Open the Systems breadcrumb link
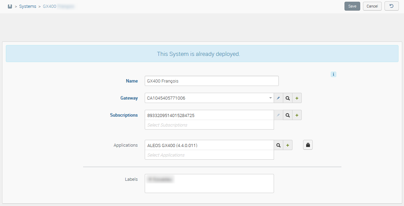Viewport: 404px width, 206px height. point(27,6)
